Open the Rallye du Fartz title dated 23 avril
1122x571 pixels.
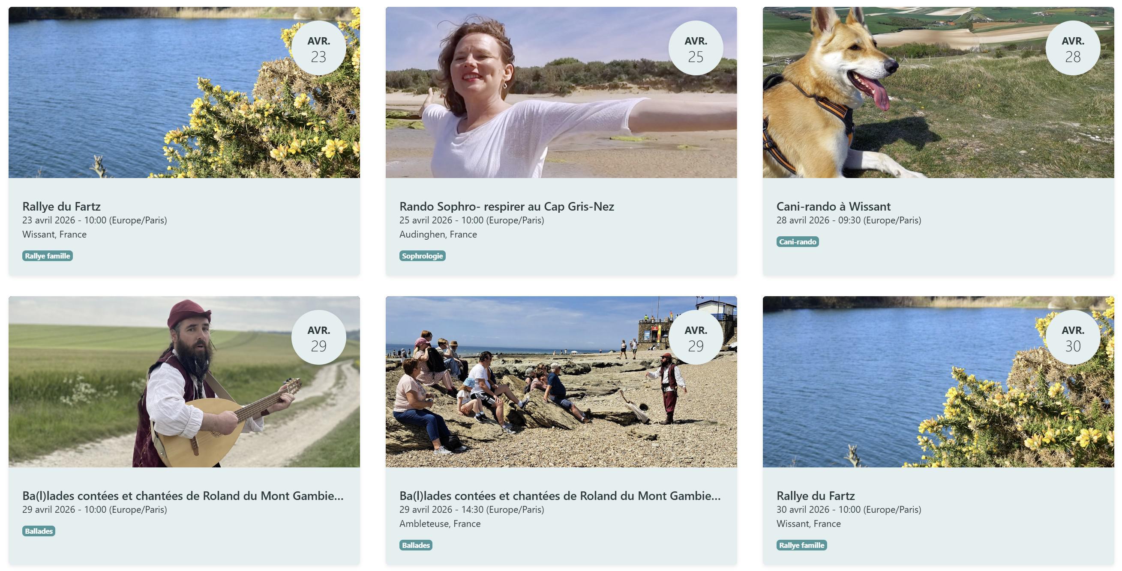pos(61,206)
